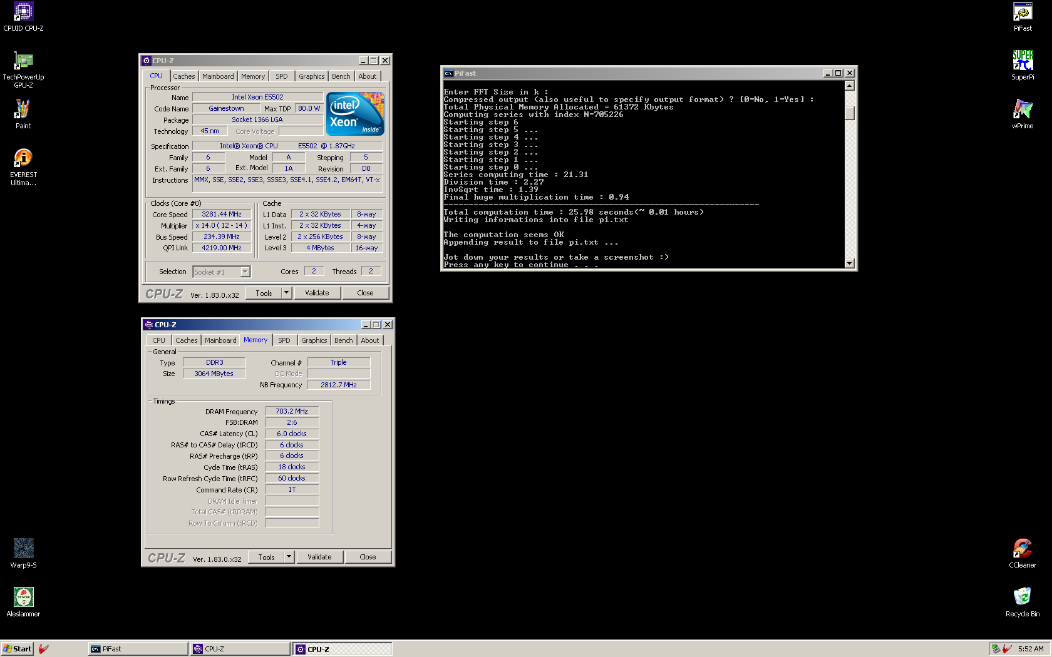Click Tools button in bottom CPU-Z window
Image resolution: width=1052 pixels, height=657 pixels.
[266, 557]
